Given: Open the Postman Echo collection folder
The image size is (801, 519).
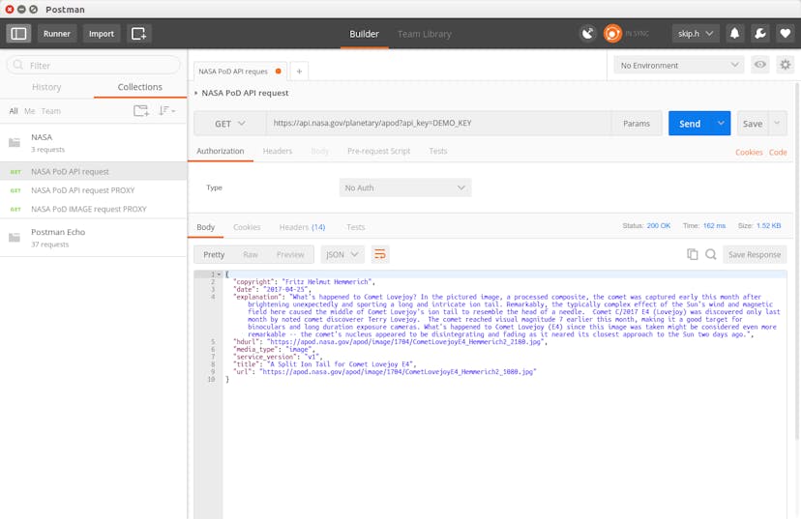Looking at the screenshot, I should pyautogui.click(x=94, y=238).
